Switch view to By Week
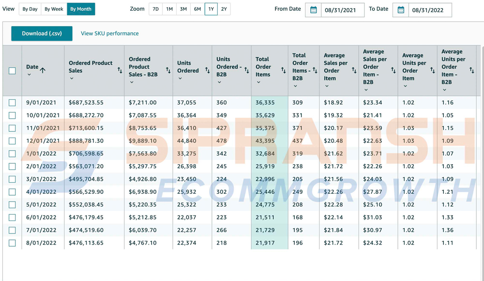The height and width of the screenshot is (281, 484). coord(54,9)
